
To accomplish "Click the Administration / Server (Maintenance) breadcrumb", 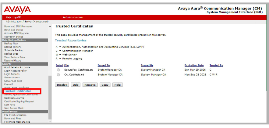I will pyautogui.click(x=27, y=22).
